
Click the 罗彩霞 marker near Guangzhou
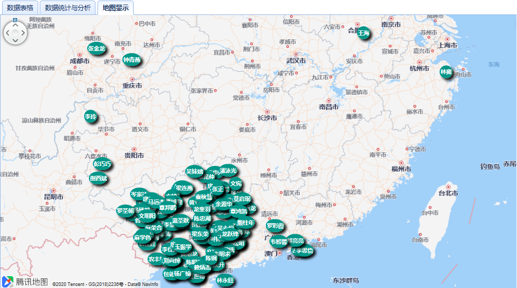coord(275,226)
